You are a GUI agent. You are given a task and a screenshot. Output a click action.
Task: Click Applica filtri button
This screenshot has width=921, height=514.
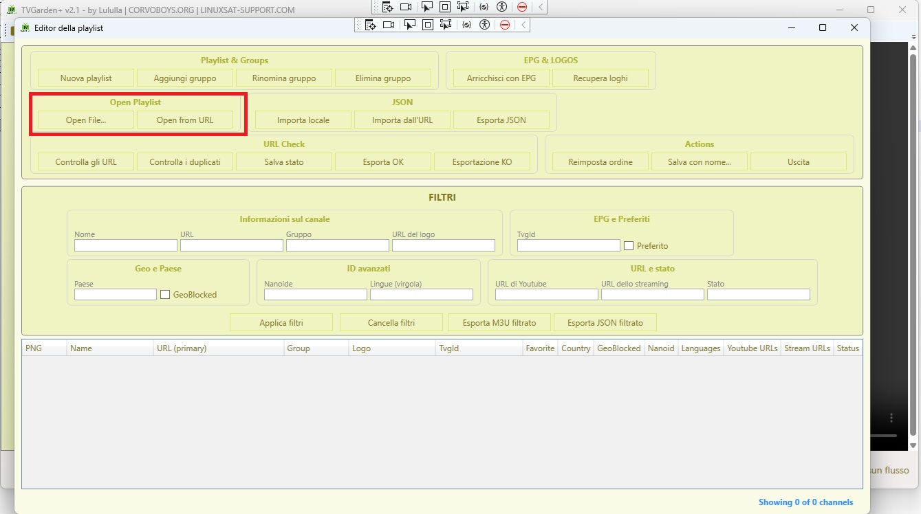(x=281, y=322)
